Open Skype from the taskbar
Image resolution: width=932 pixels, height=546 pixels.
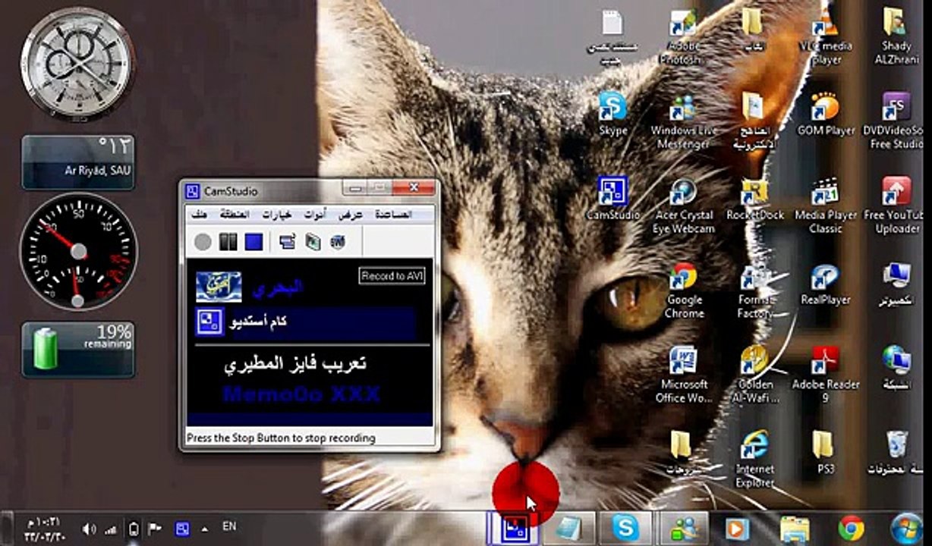625,528
